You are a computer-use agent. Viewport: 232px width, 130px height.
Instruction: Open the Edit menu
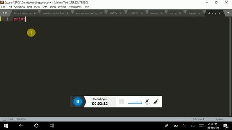(x=10, y=7)
